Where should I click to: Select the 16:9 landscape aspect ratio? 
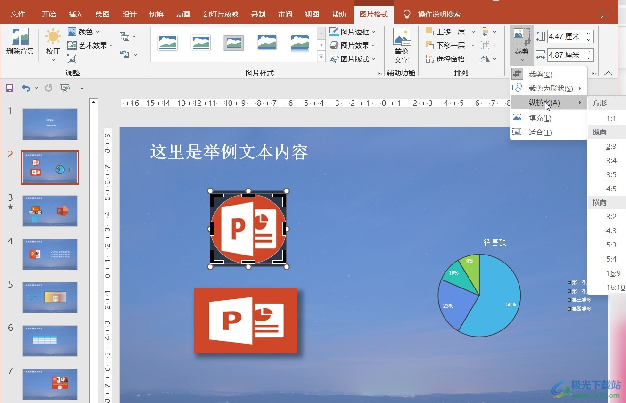(x=613, y=273)
